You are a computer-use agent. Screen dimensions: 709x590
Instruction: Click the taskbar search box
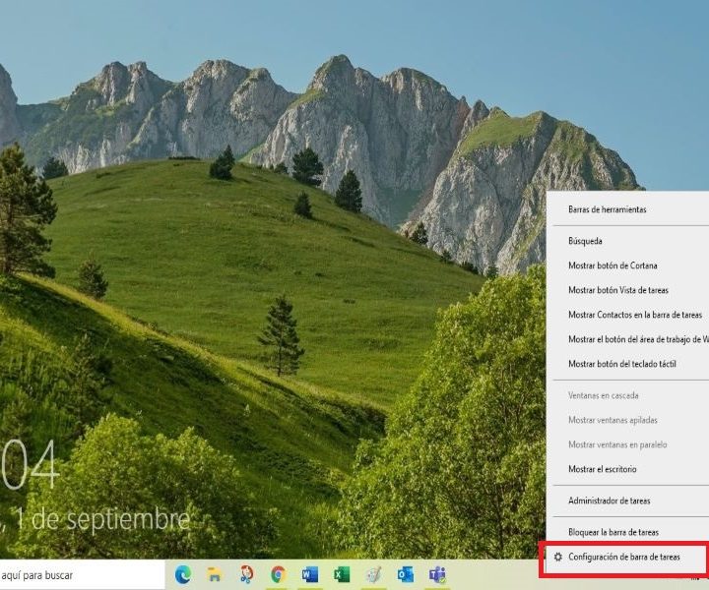[x=83, y=575]
